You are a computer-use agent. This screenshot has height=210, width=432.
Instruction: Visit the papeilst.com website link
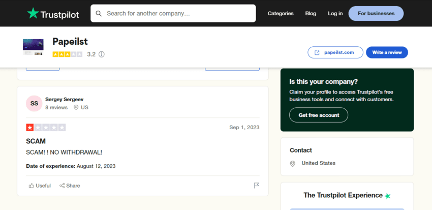pyautogui.click(x=335, y=52)
